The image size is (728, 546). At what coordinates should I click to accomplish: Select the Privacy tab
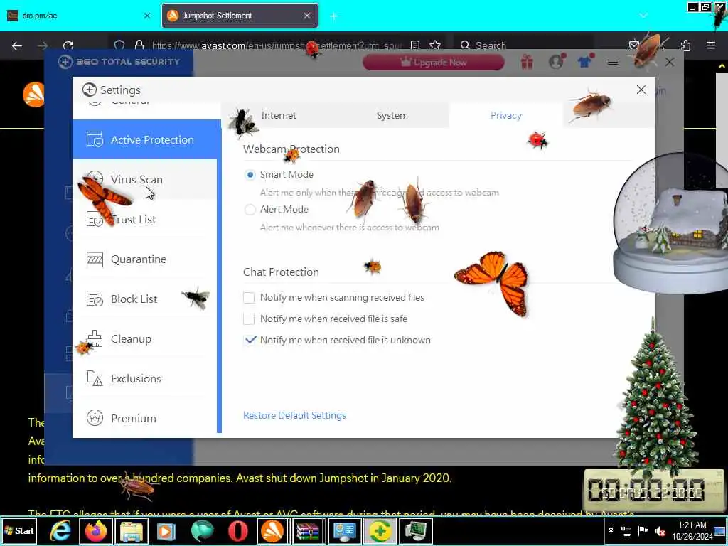pos(506,115)
